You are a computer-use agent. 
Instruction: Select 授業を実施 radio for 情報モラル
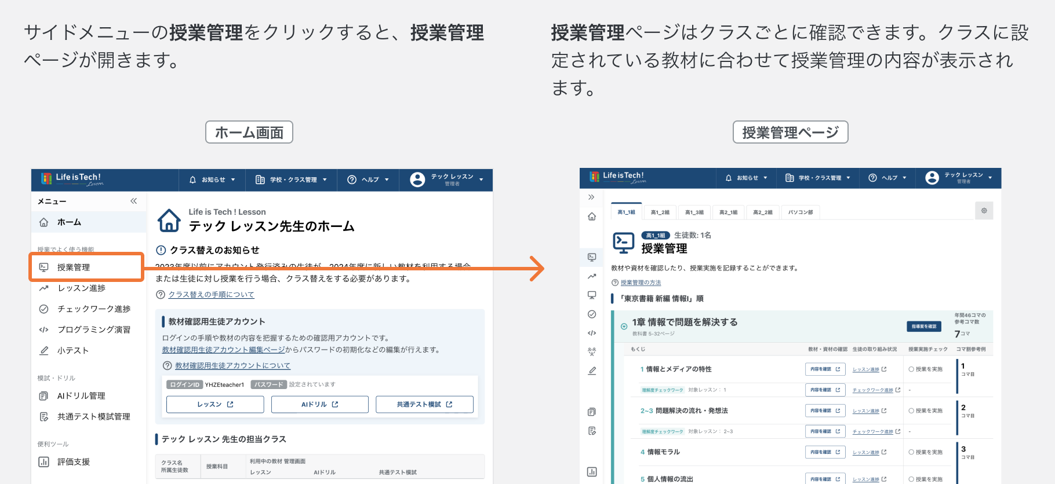(x=911, y=452)
